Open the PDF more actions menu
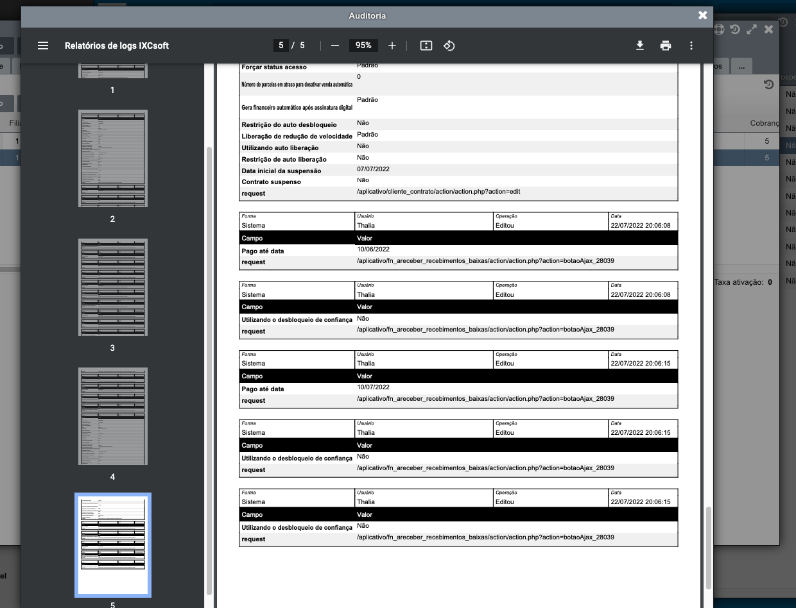Image resolution: width=796 pixels, height=608 pixels. [691, 46]
